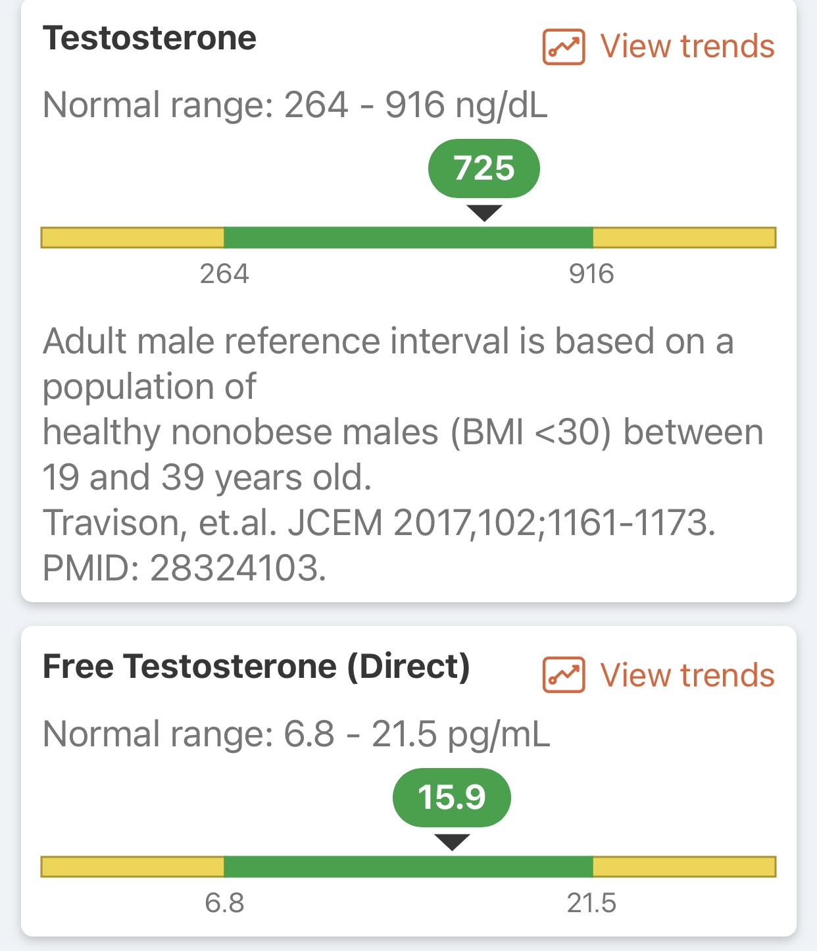This screenshot has height=951, width=817.
Task: Click the 21.5 upper limit label
Action: (x=591, y=903)
